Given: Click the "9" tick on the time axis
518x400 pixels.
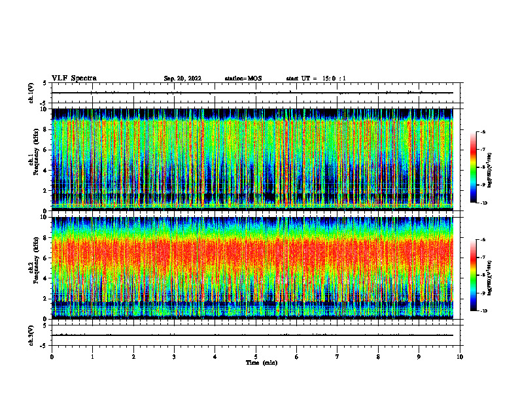Looking at the screenshot, I should (419, 357).
